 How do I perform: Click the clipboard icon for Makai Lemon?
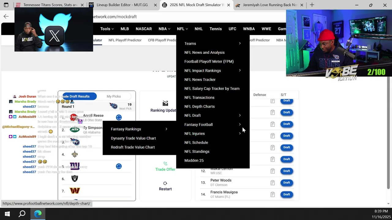pos(273,171)
